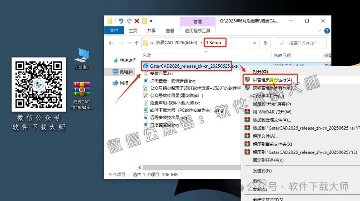
Task: Open the 发送到(N) submenu entry
Action: coord(262,171)
